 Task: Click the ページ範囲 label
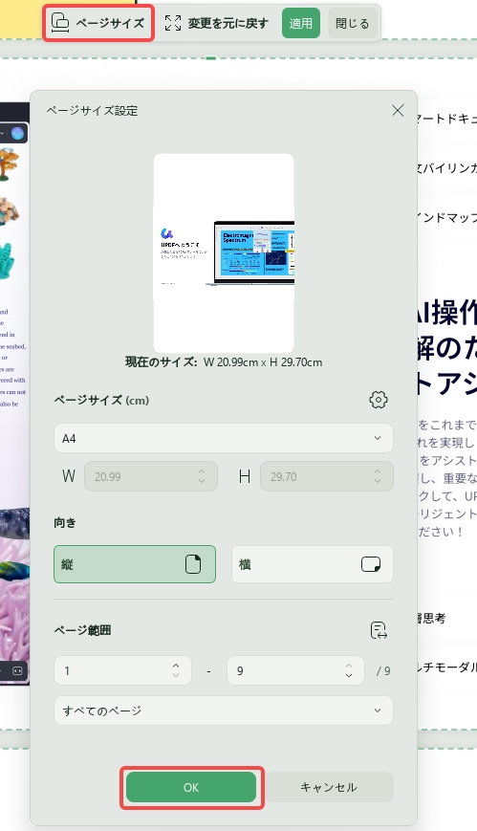click(x=82, y=631)
